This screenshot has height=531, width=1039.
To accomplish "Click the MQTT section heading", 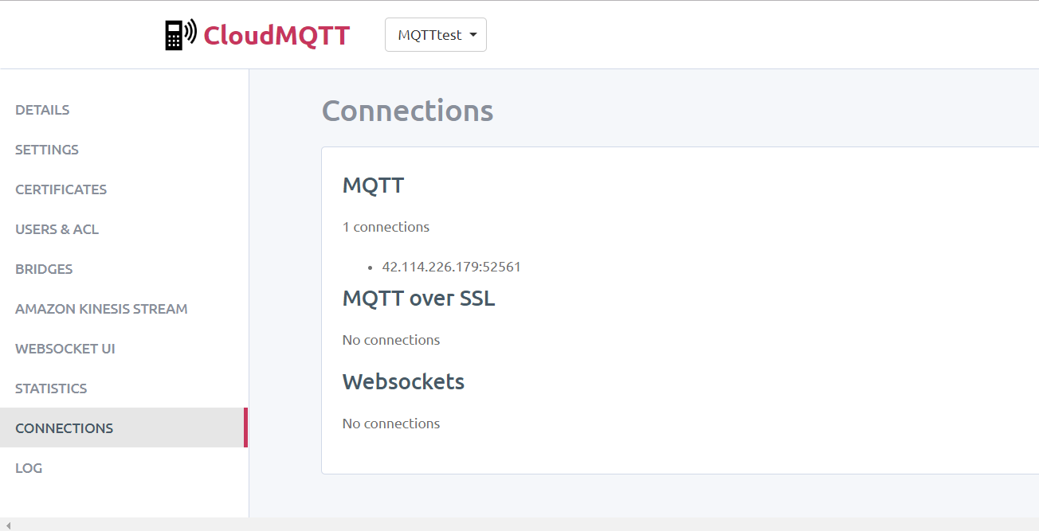I will click(373, 185).
